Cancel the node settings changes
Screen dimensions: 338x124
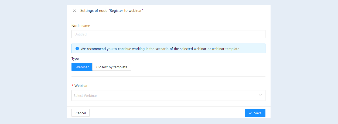(80, 113)
